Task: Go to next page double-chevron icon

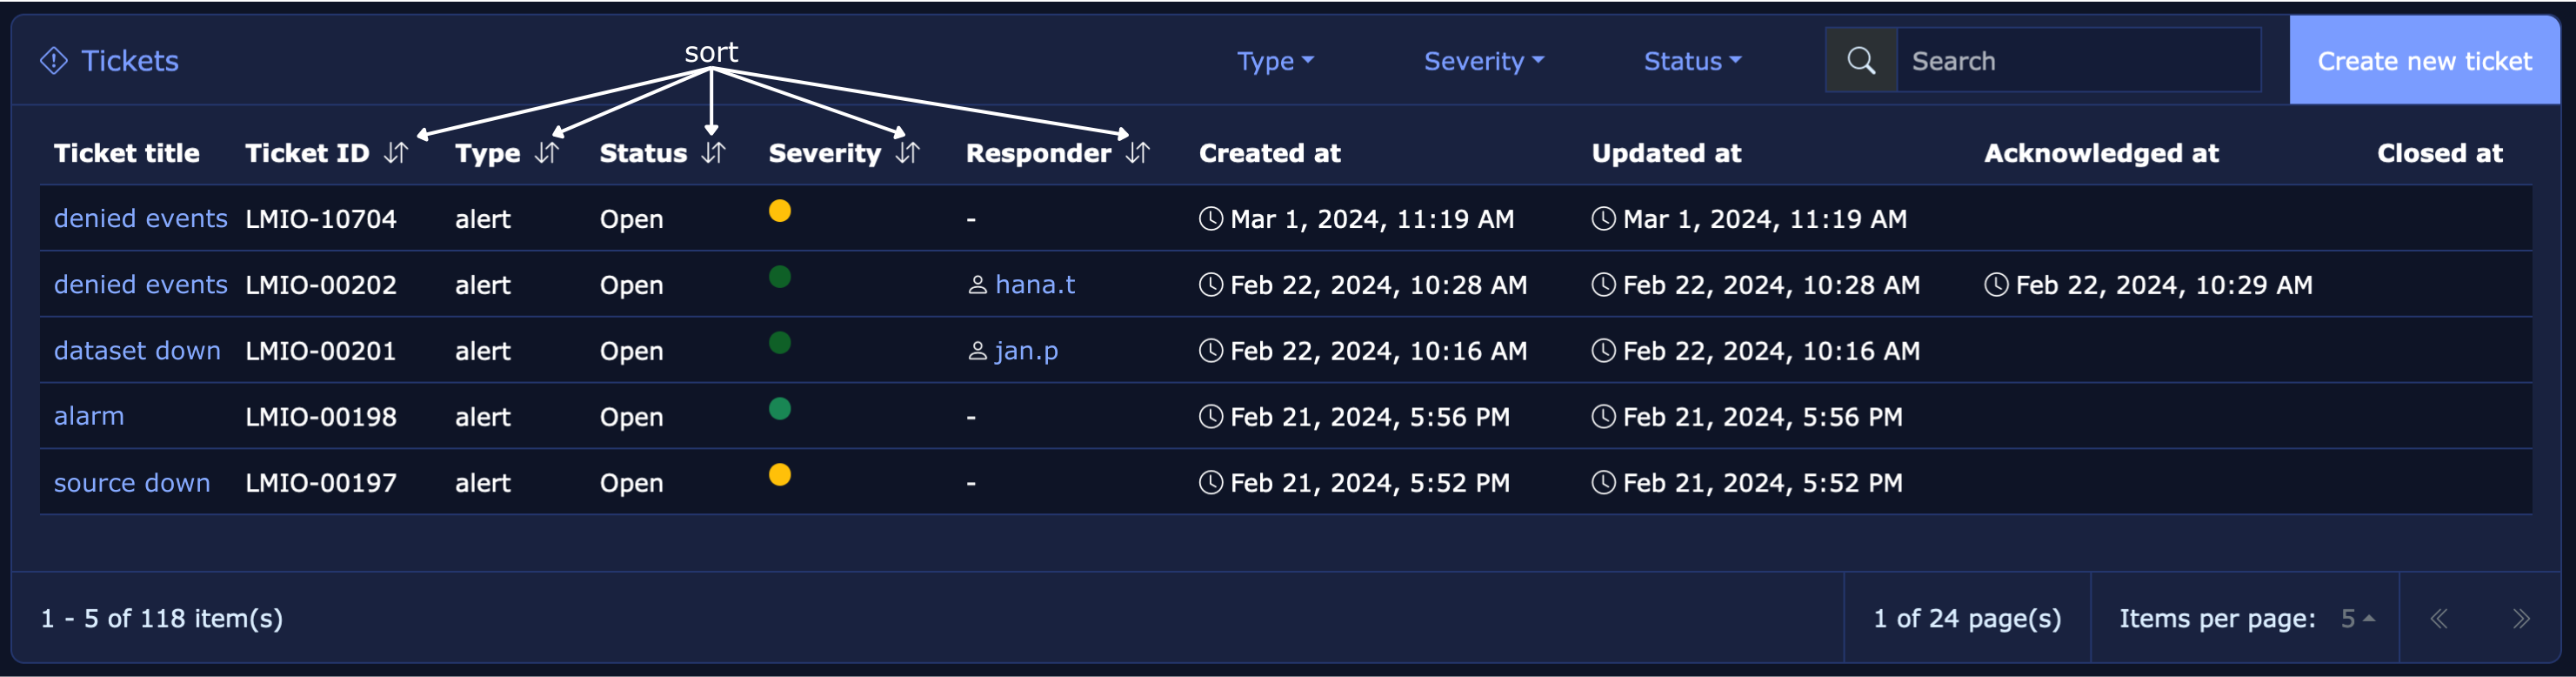Action: coord(2520,619)
